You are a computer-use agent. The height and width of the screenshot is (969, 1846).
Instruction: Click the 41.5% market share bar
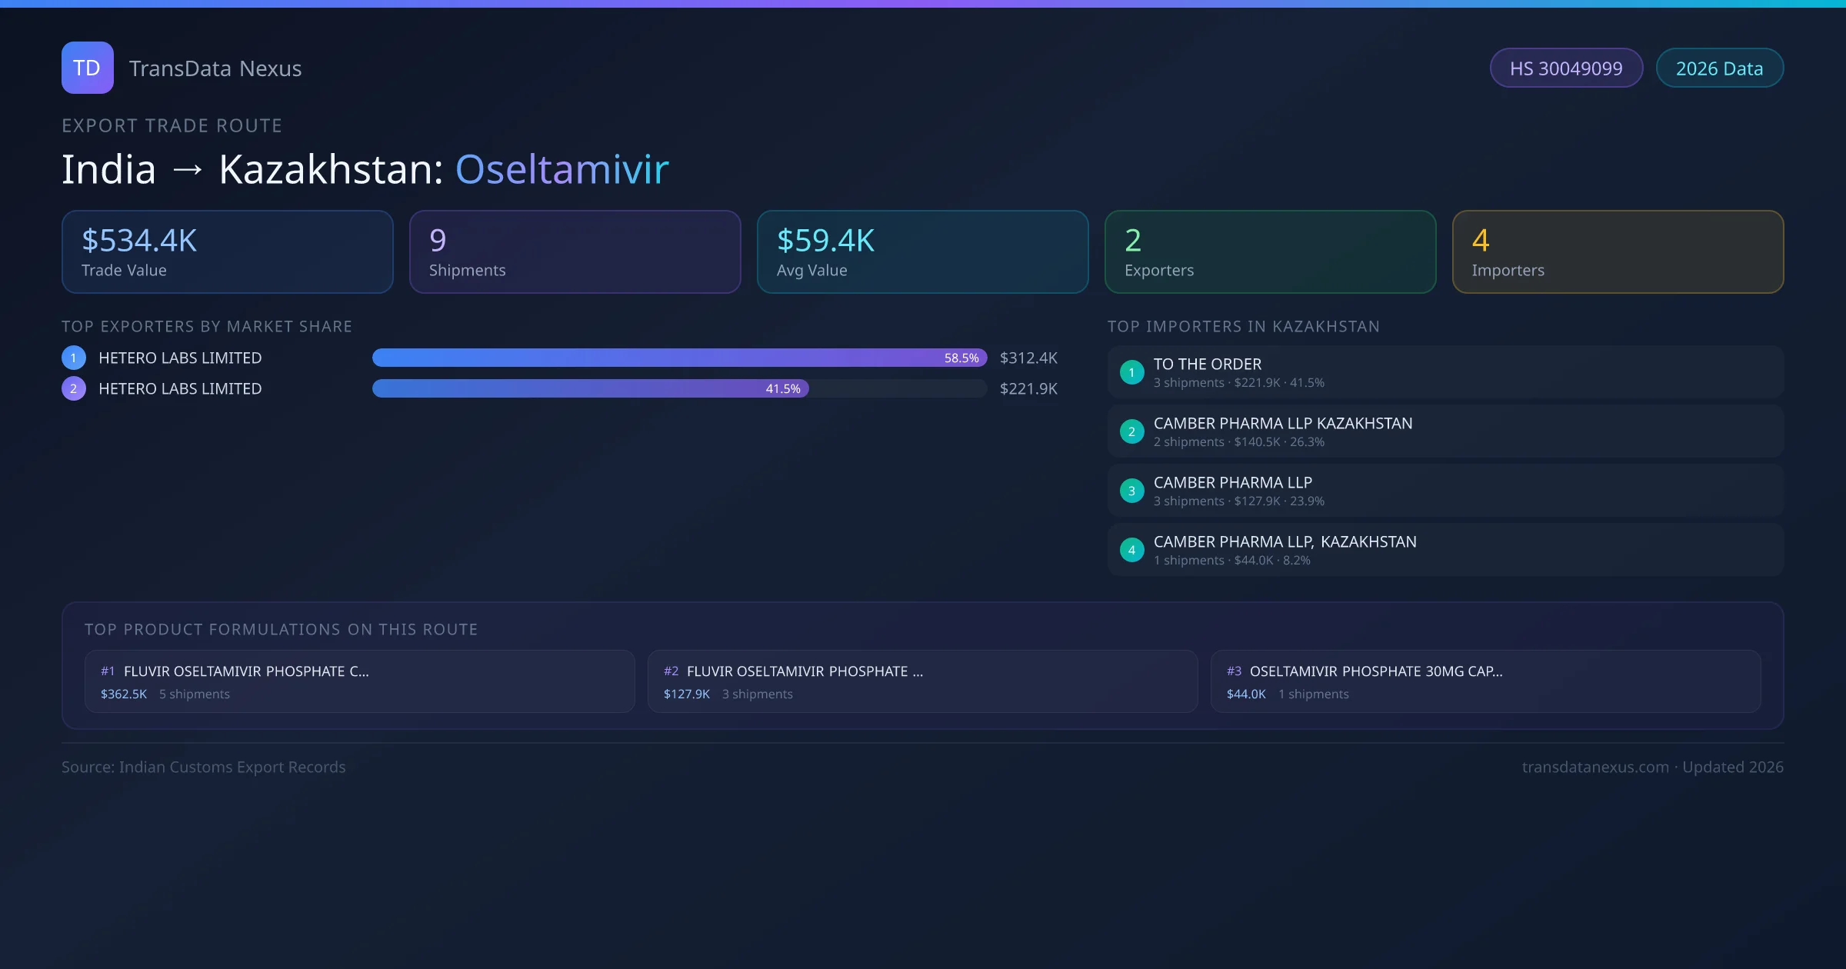click(590, 388)
